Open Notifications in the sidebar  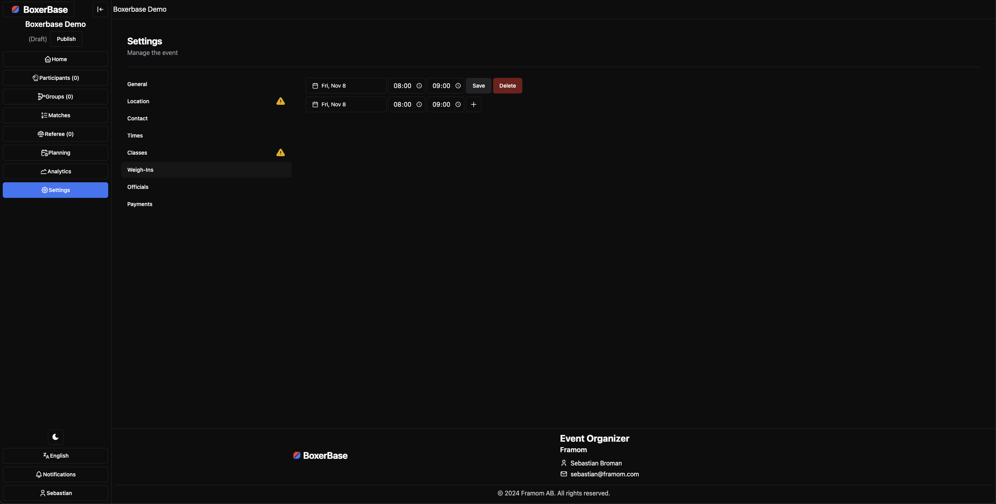(55, 474)
